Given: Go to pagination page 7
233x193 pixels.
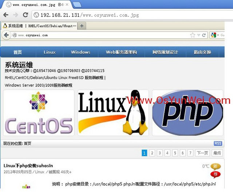Looking at the screenshot, I should pyautogui.click(x=190, y=153).
